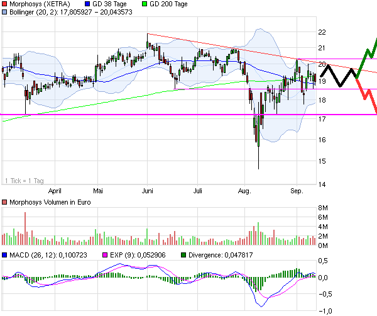This screenshot has height=316, width=377.
Task: Click the 19 price axis label
Action: click(322, 81)
